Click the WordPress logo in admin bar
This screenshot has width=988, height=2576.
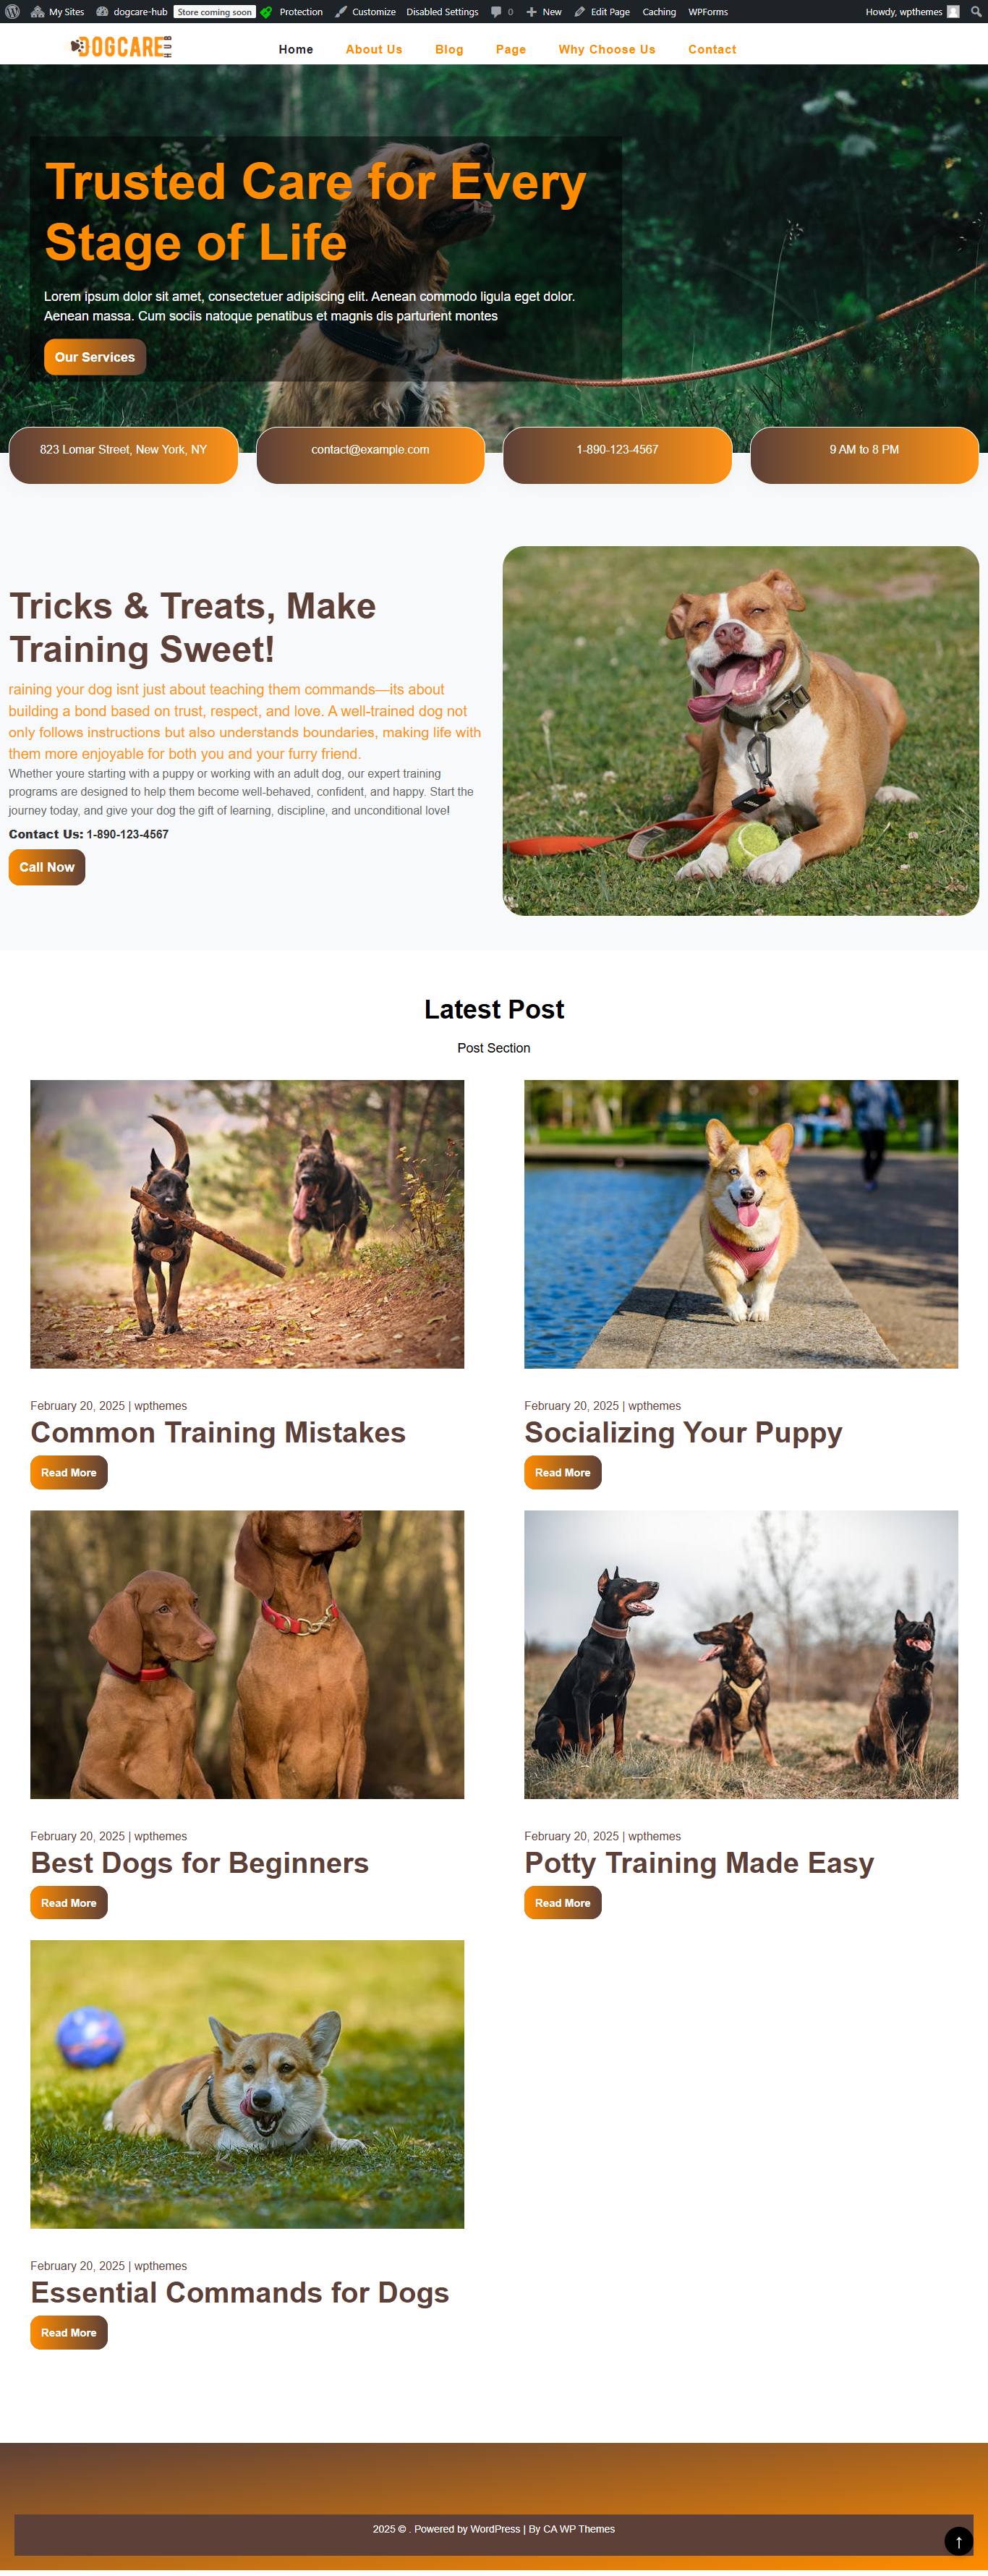click(x=12, y=12)
